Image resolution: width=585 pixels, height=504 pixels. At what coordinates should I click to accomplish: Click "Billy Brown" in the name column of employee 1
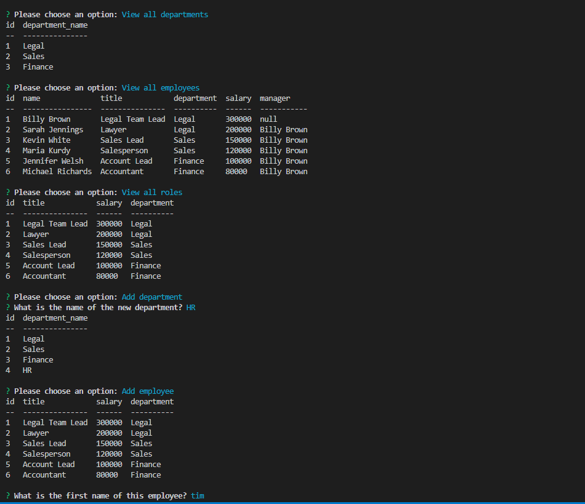pos(47,119)
